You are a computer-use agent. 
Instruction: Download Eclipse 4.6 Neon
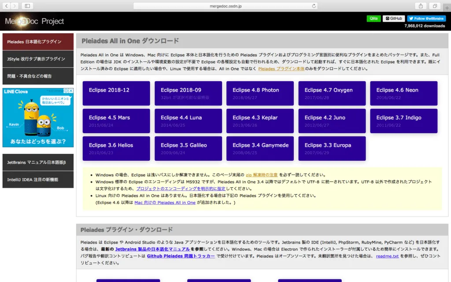coord(404,93)
